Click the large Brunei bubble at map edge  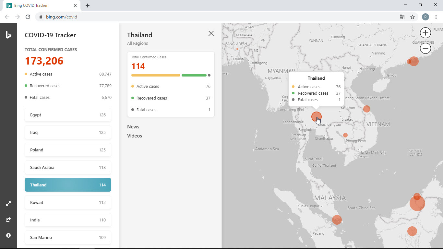(417, 203)
